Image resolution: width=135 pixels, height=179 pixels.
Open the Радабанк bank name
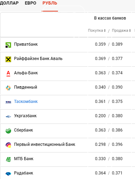pyautogui.click(x=24, y=173)
